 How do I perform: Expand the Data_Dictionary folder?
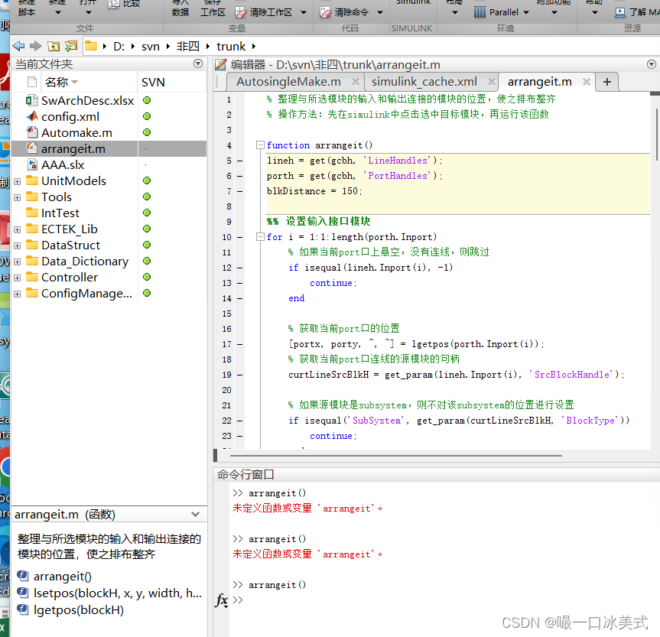coord(18,262)
